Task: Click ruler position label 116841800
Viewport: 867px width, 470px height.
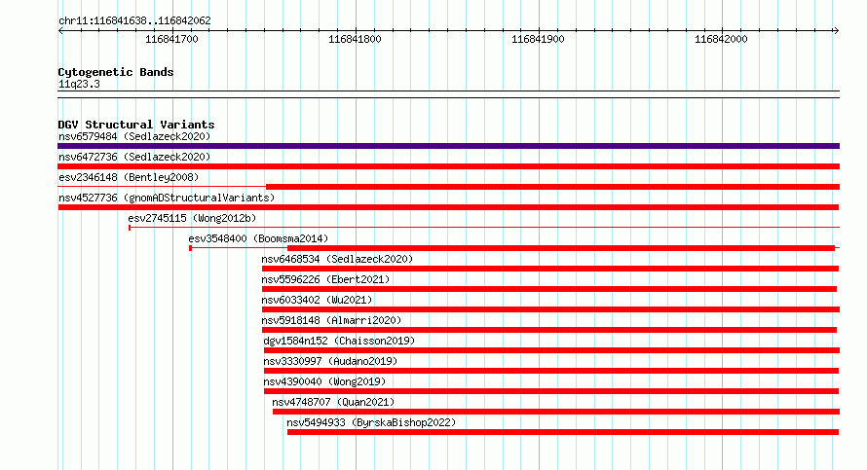Action: pyautogui.click(x=355, y=39)
